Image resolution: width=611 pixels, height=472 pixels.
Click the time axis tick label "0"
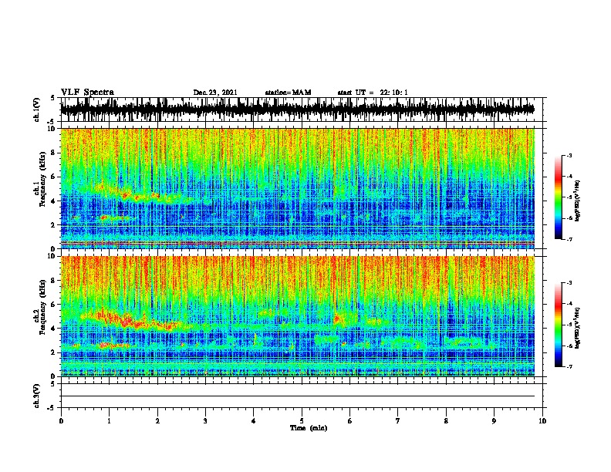point(61,421)
